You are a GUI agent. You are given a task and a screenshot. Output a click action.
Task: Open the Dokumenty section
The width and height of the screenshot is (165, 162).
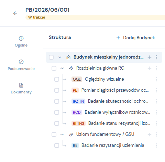(x=21, y=89)
